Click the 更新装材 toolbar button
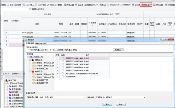Screen dimensions: 175x108 tap(146, 5)
